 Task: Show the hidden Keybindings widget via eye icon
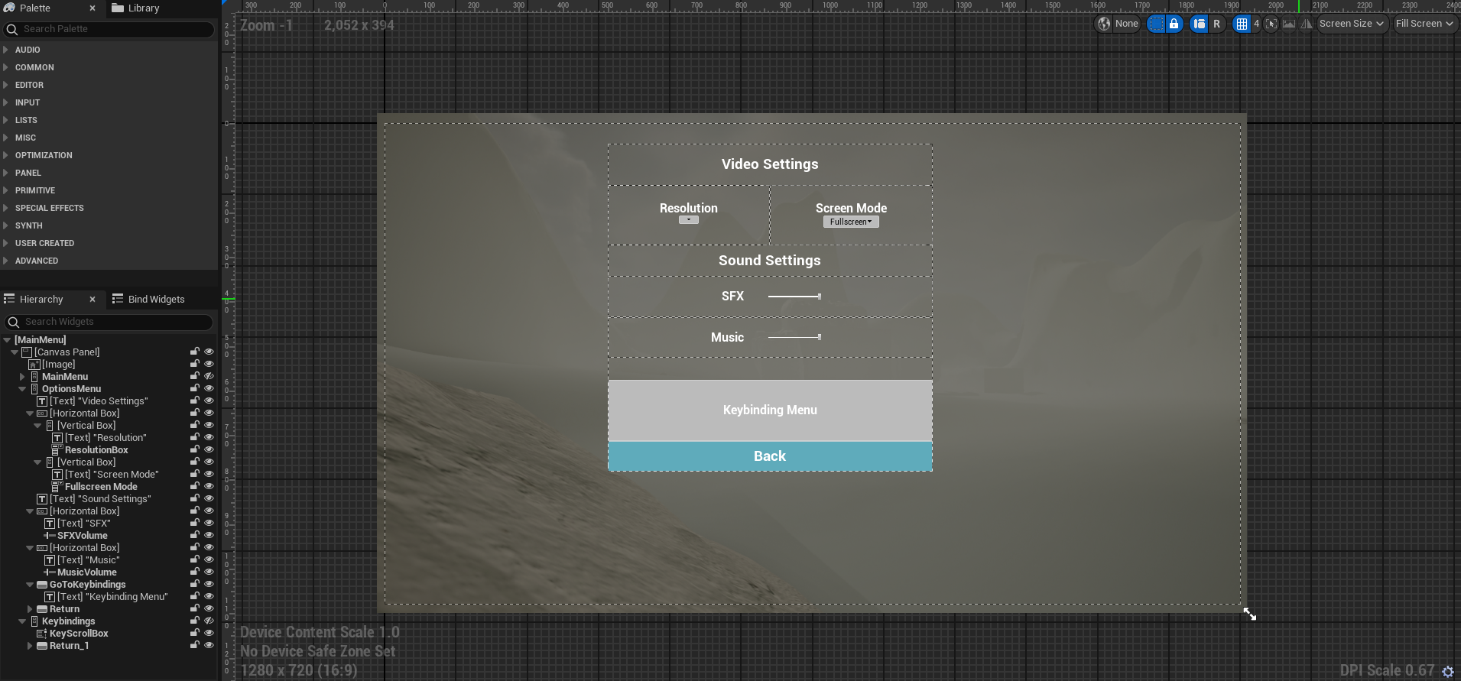pyautogui.click(x=209, y=621)
